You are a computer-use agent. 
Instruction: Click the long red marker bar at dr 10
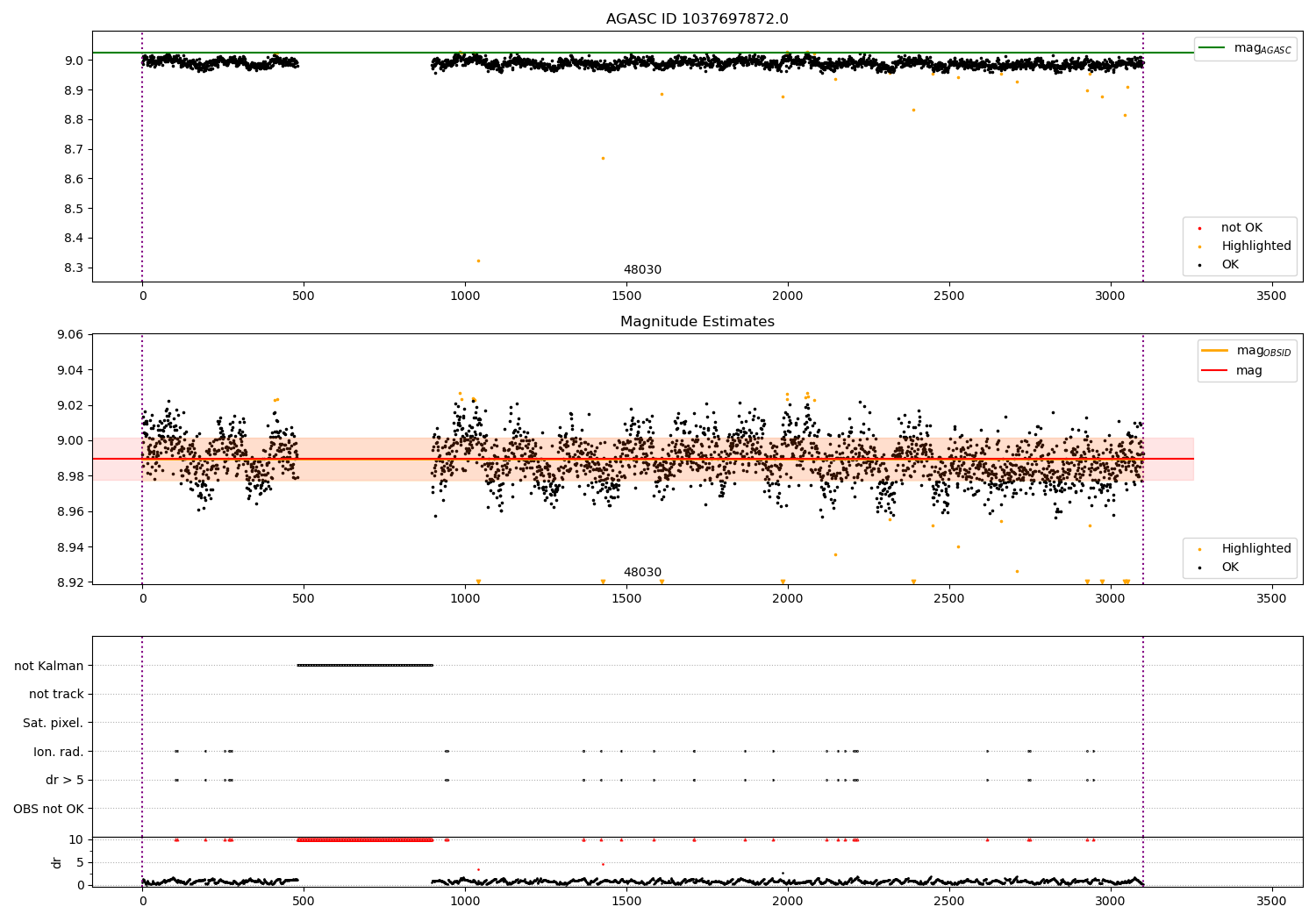coord(365,840)
